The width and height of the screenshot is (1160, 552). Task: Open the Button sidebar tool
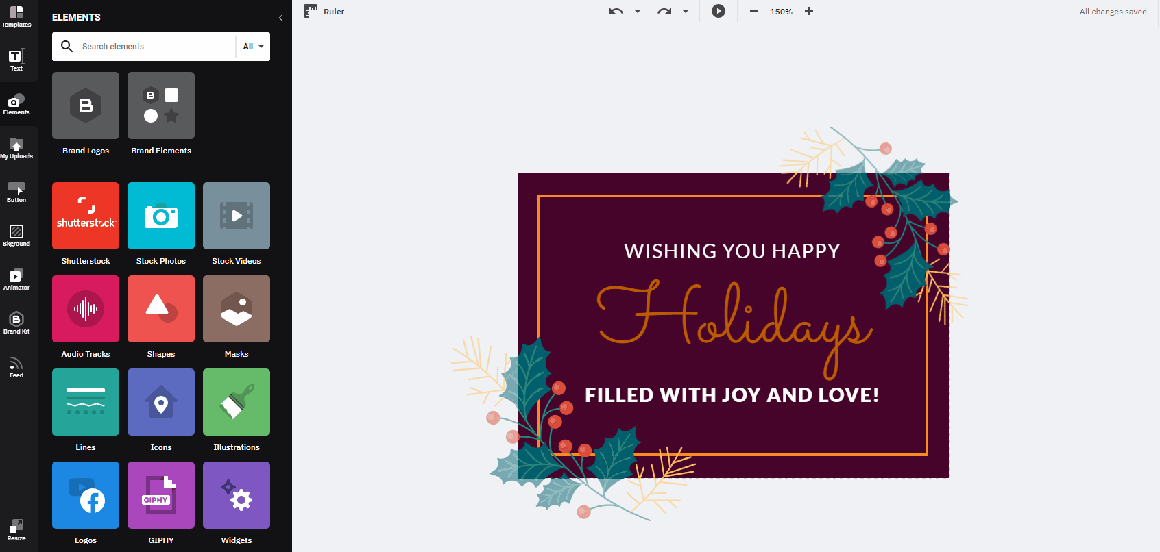point(16,192)
